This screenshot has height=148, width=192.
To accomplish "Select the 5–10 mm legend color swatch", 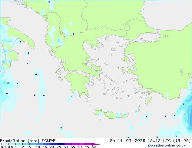I will tap(33, 144).
